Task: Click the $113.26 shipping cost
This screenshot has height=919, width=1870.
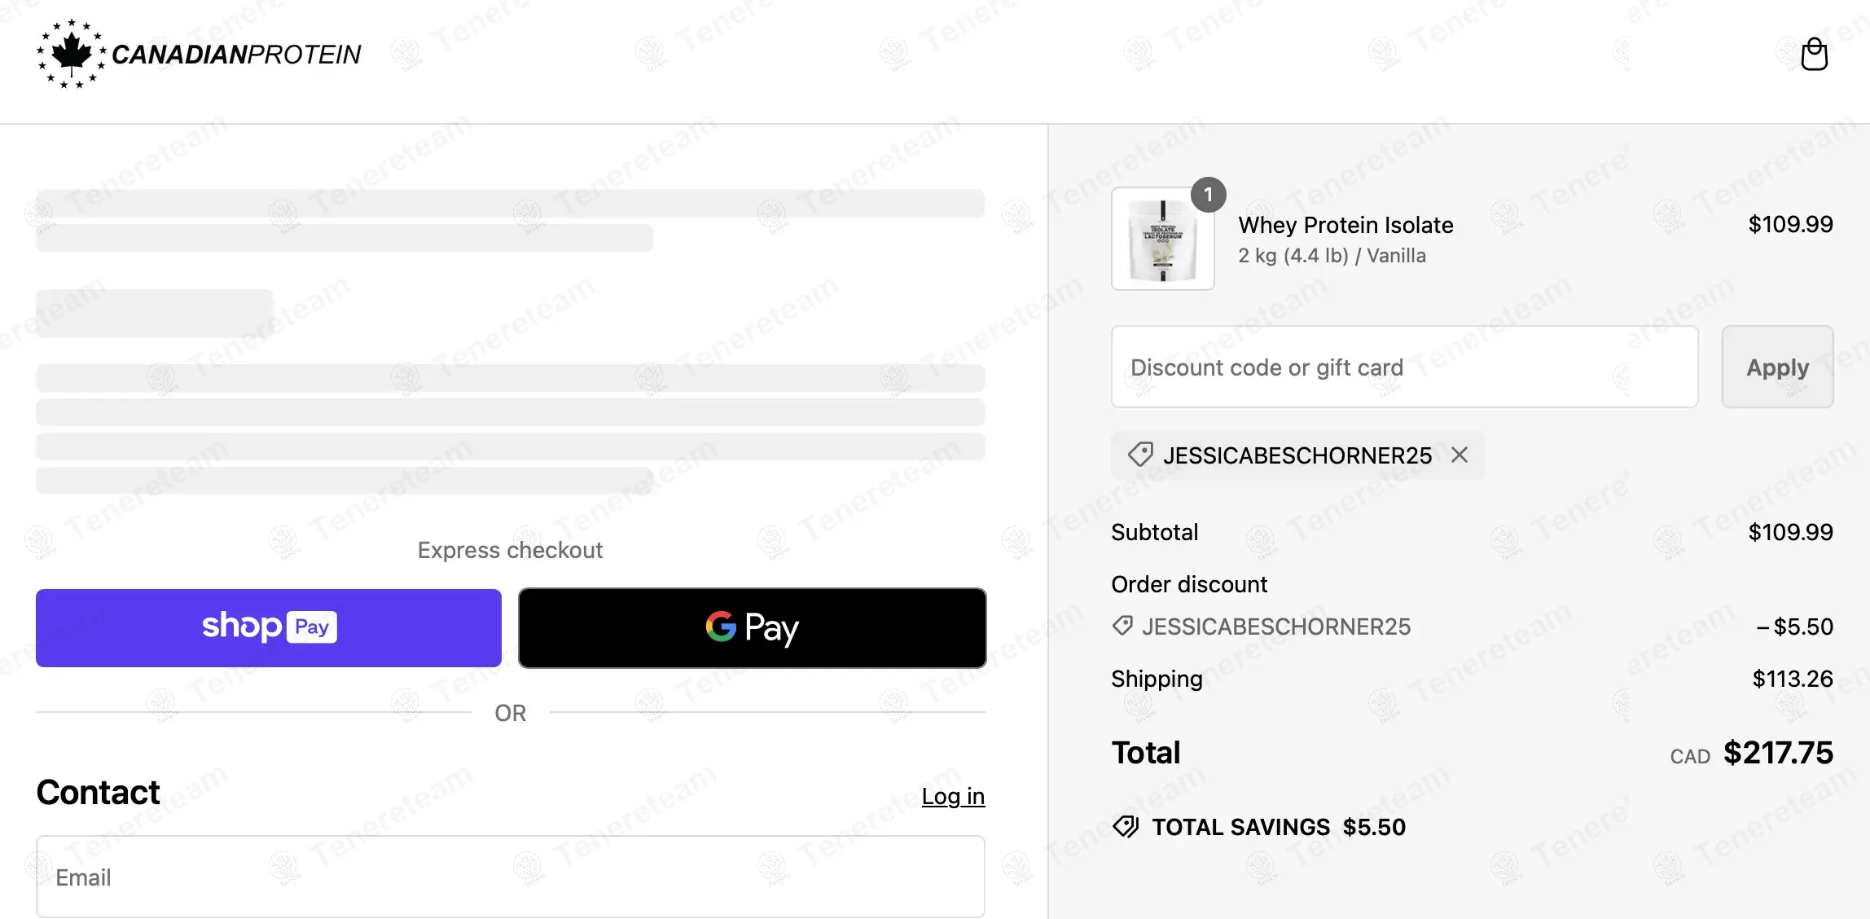Action: [x=1792, y=679]
